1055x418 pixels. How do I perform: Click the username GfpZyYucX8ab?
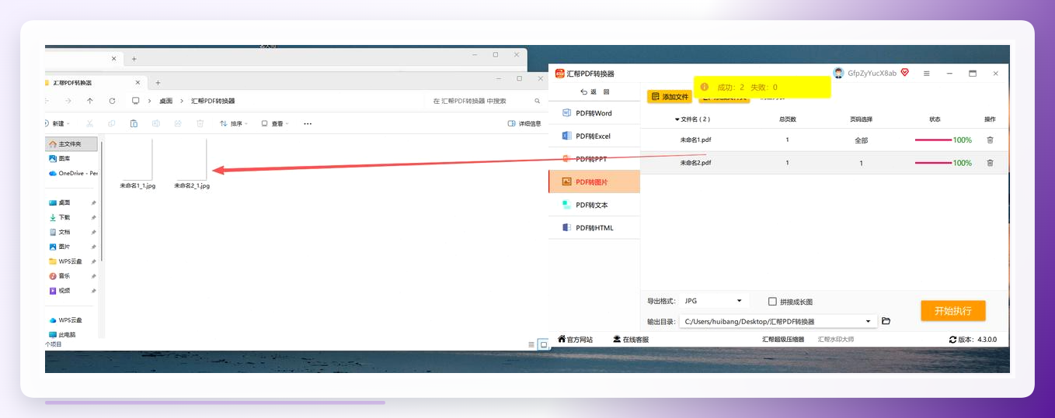[872, 73]
